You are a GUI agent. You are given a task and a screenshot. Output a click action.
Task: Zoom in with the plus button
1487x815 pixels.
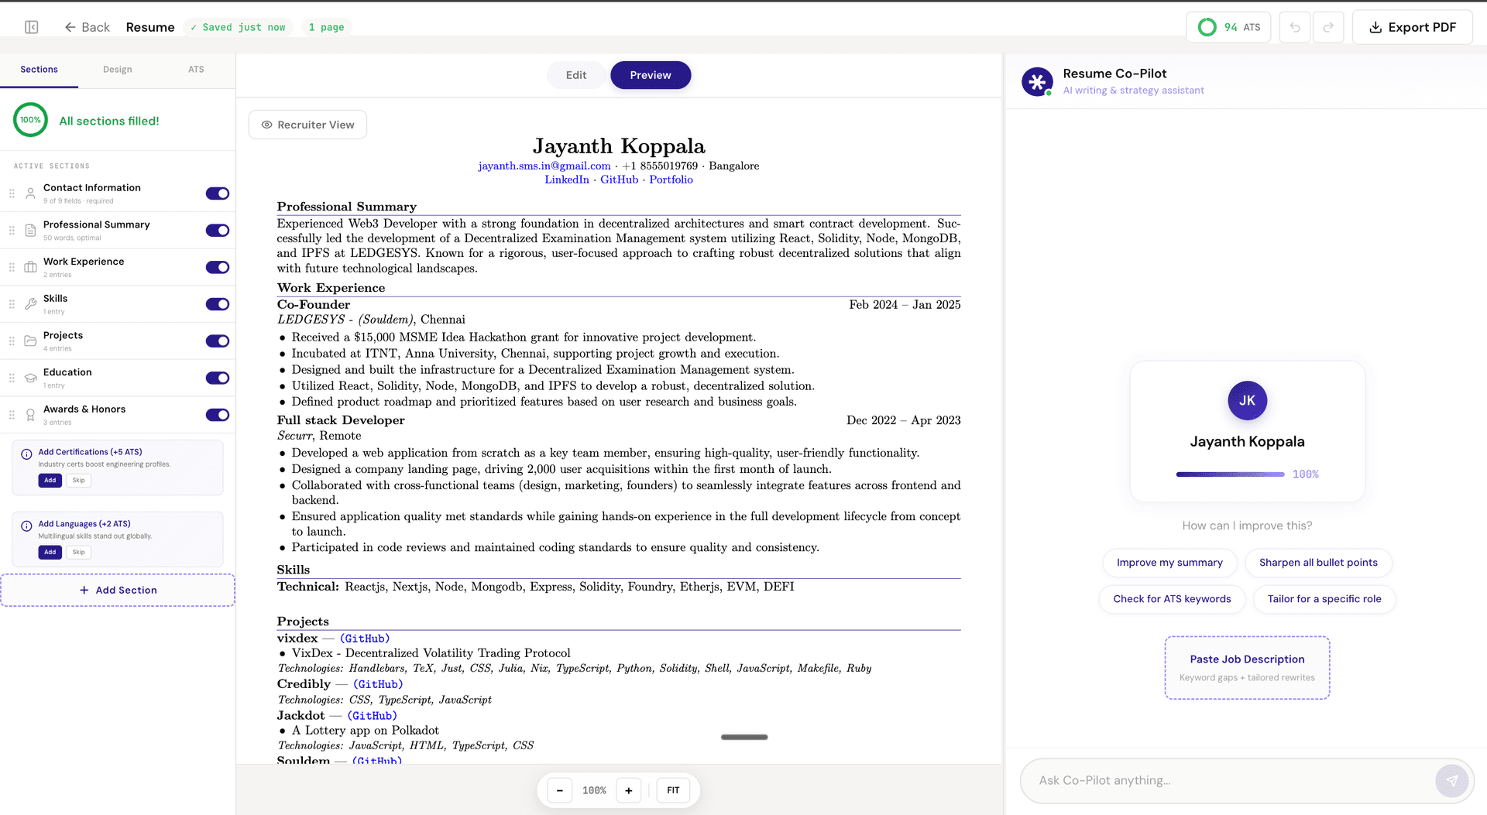pos(629,790)
